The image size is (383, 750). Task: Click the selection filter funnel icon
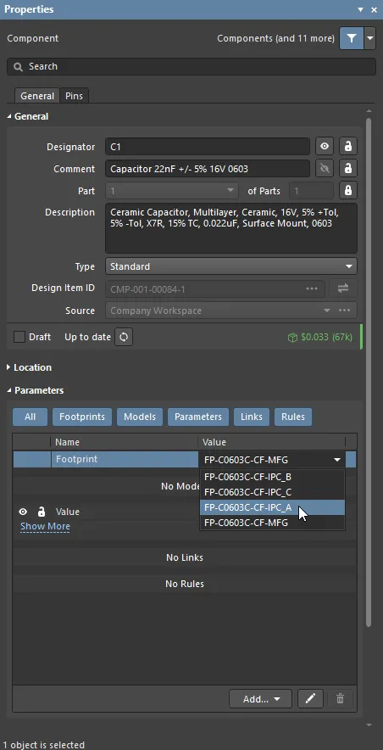click(352, 38)
